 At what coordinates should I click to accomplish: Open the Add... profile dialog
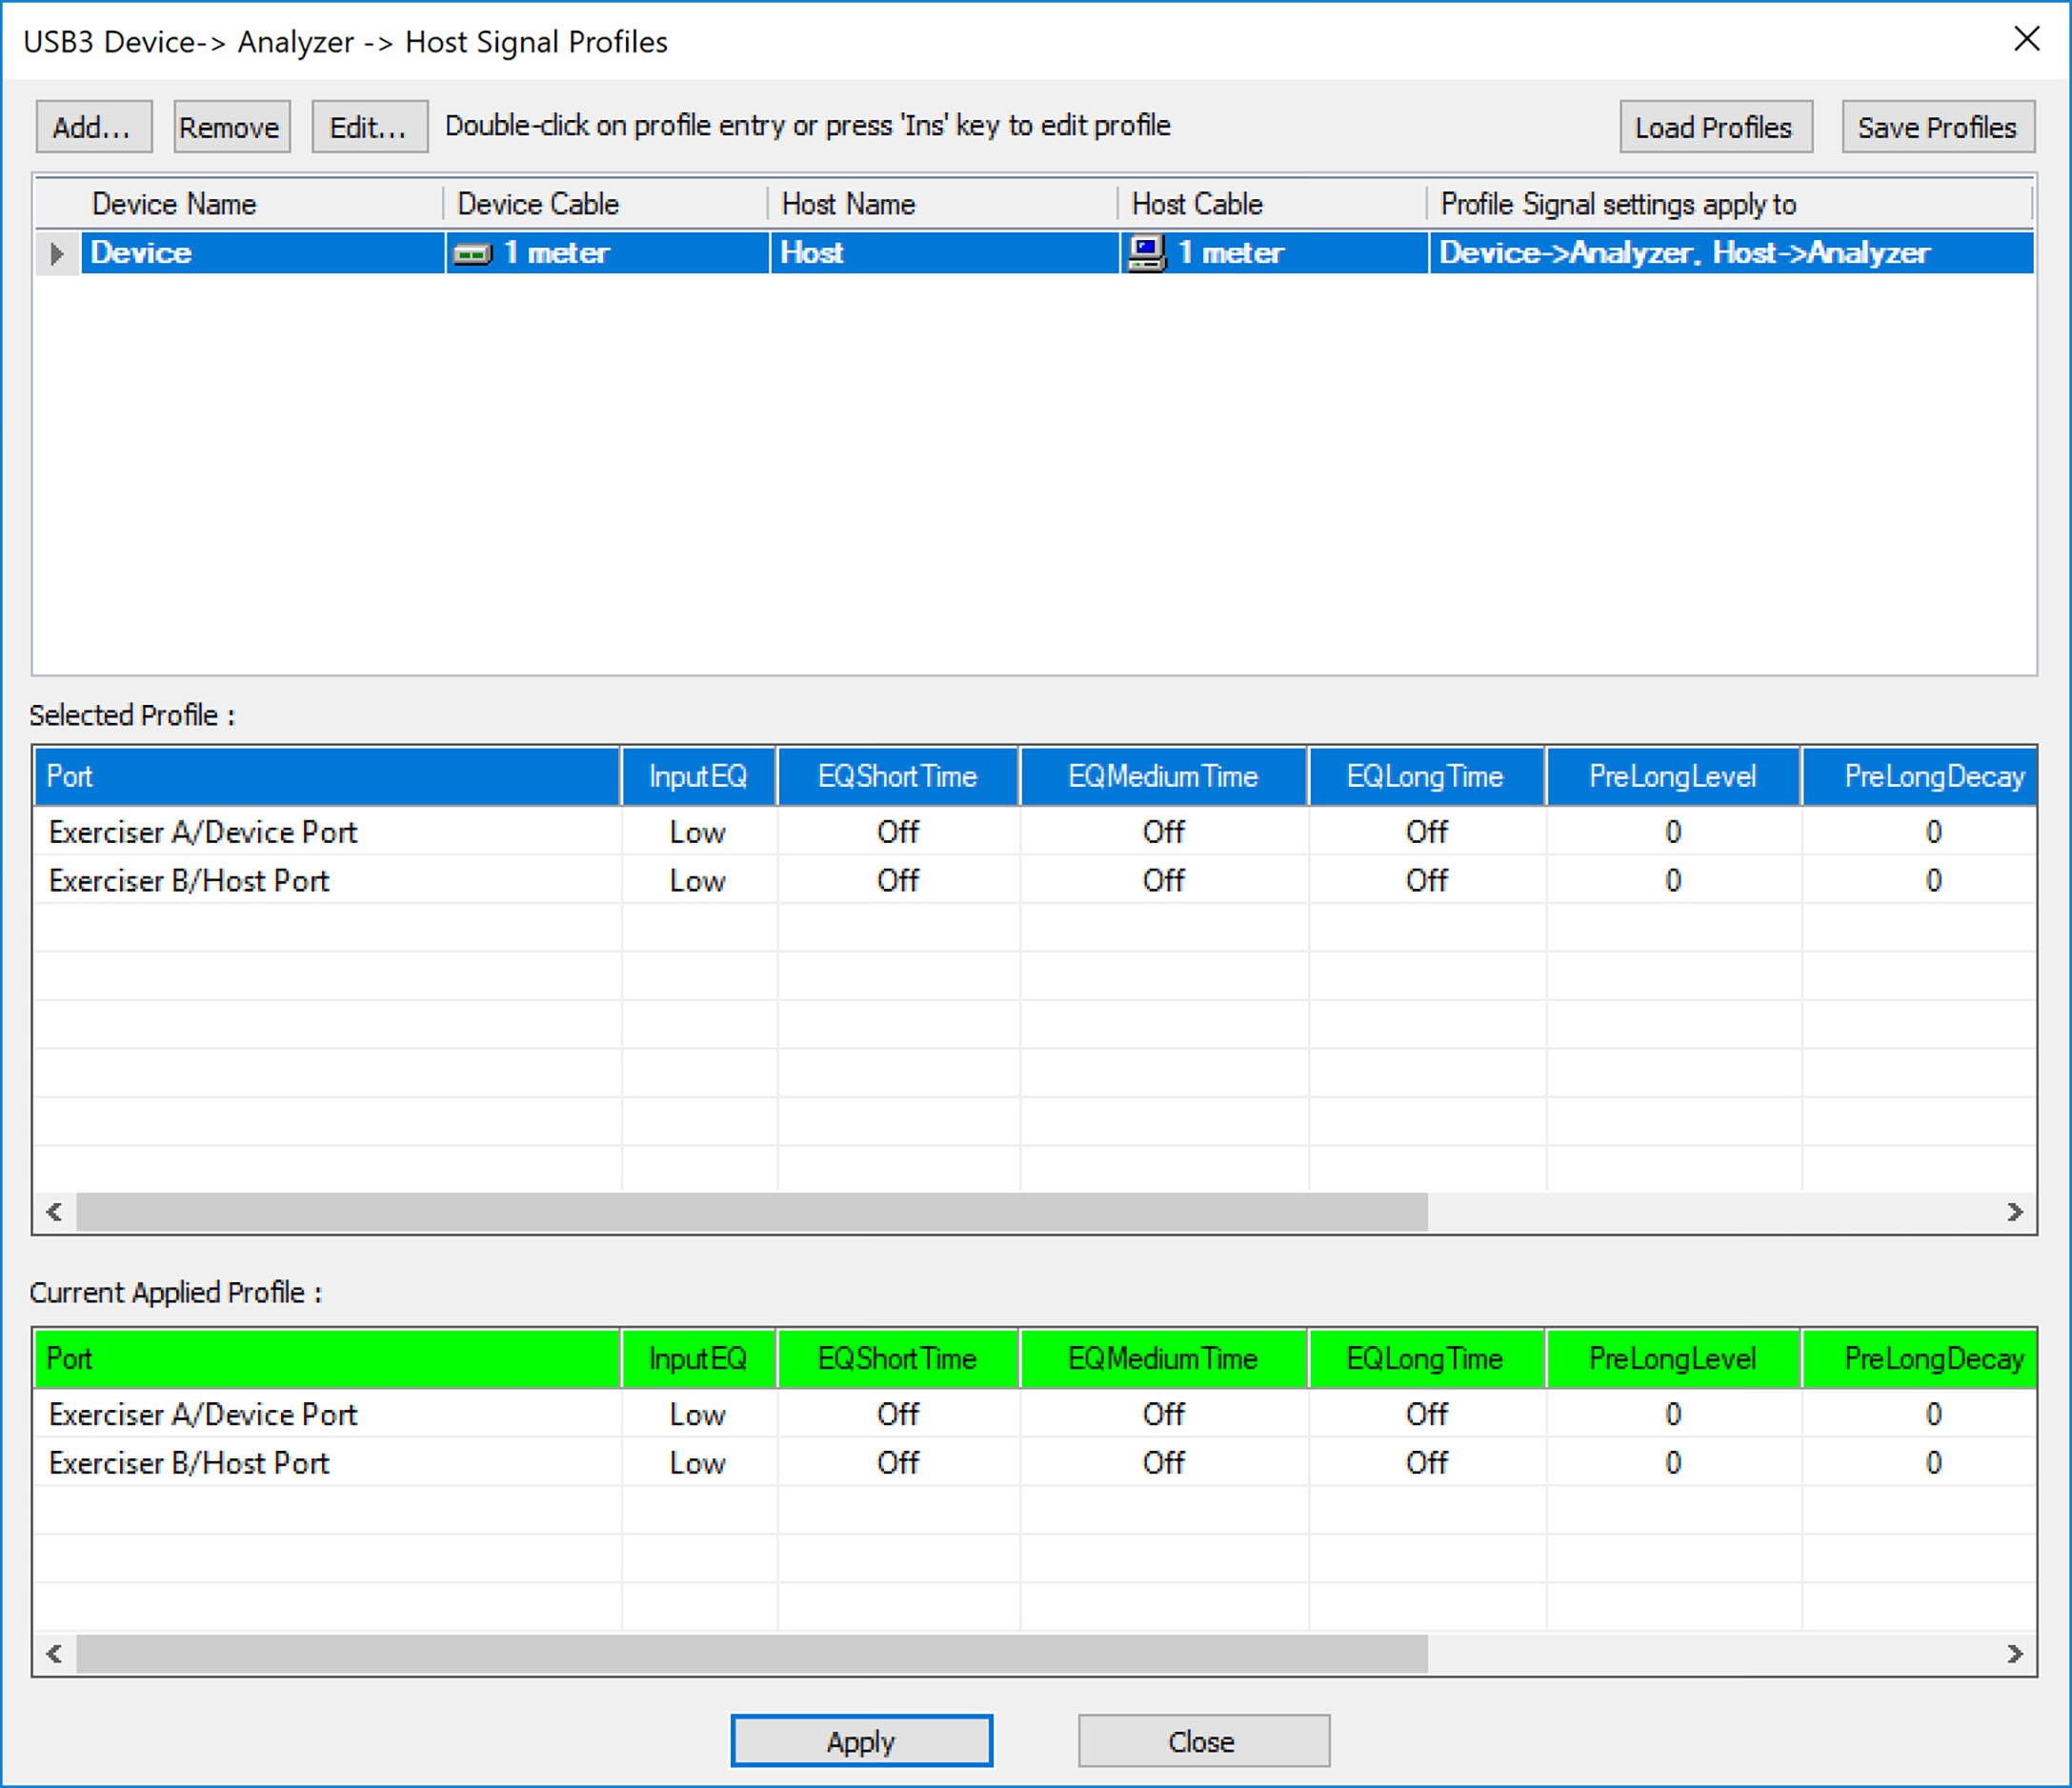[94, 127]
